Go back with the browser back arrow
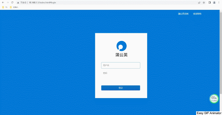The image size is (222, 115). coord(3,2)
